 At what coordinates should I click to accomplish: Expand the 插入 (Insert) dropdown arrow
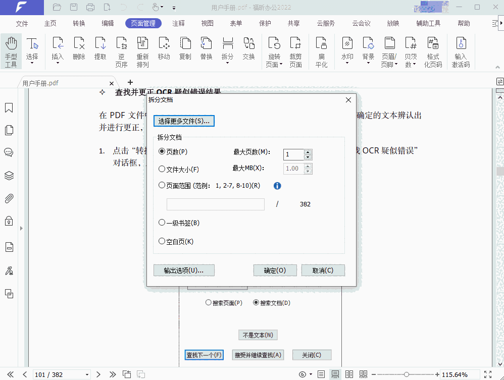click(58, 63)
